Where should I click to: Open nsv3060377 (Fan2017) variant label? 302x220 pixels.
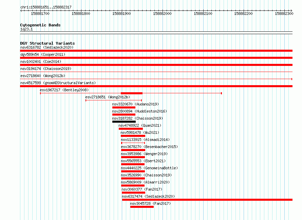tap(142, 189)
